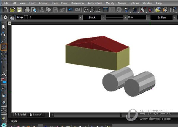Viewport: 178px width, 127px height.
Task: Click the horizontal scrollbar left arrow
Action: (x=53, y=115)
